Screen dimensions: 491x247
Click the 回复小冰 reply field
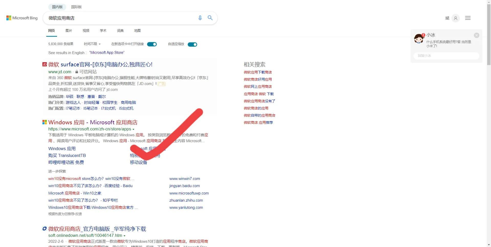(446, 56)
